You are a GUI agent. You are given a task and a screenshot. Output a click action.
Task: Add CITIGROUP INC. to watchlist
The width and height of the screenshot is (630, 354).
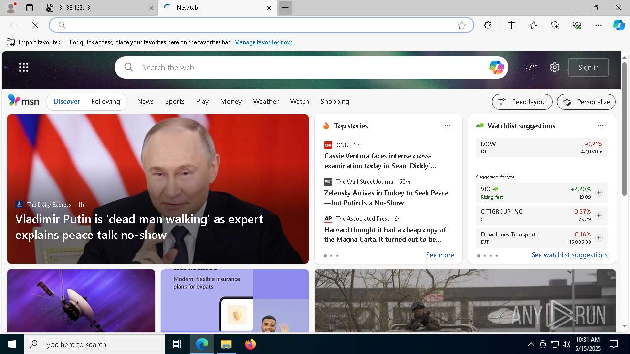pyautogui.click(x=599, y=215)
